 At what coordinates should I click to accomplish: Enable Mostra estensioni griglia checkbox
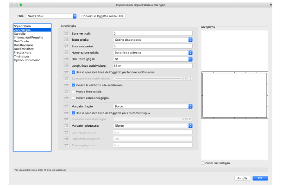tap(73, 98)
